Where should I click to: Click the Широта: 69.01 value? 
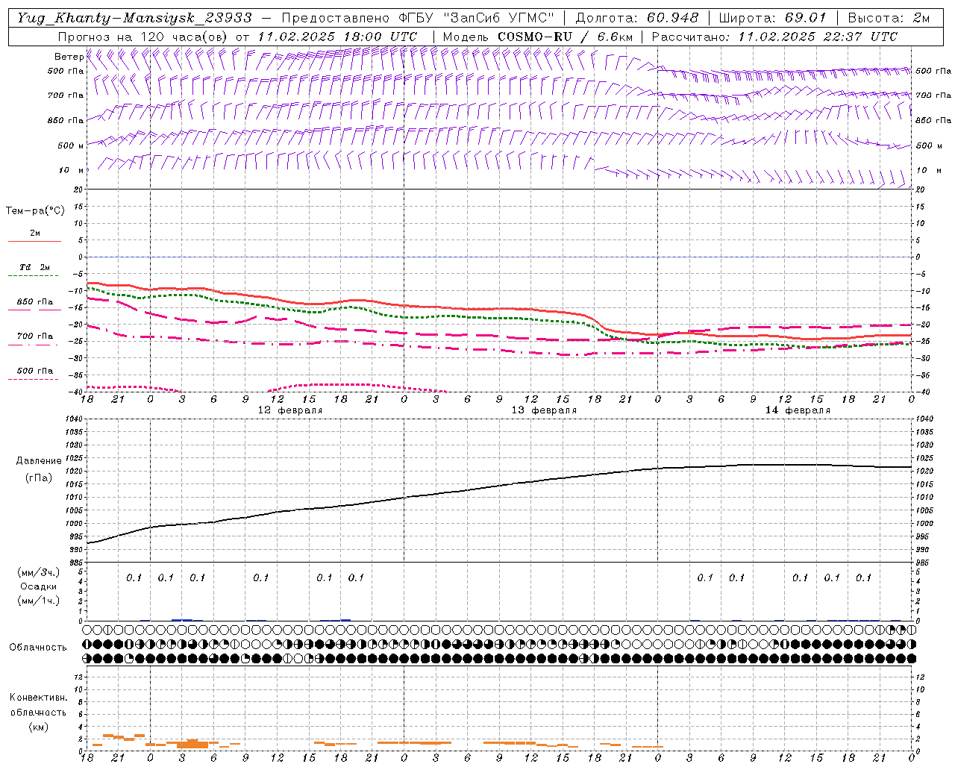point(772,18)
